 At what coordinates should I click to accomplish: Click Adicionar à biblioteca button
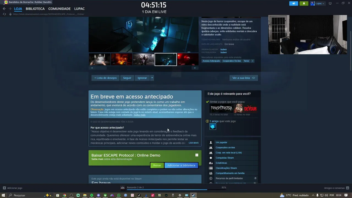click(x=181, y=165)
